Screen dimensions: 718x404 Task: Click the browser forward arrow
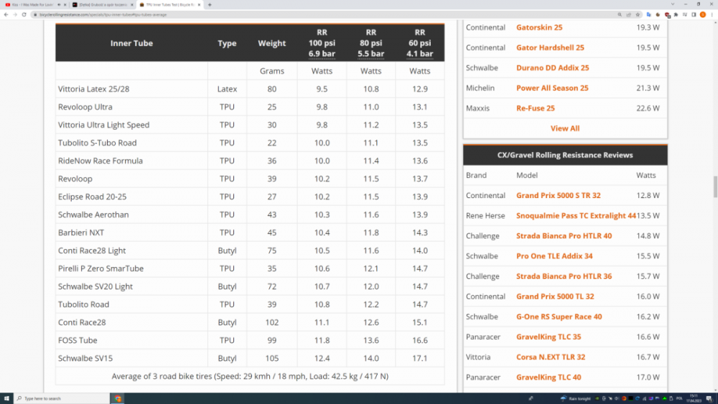point(15,14)
